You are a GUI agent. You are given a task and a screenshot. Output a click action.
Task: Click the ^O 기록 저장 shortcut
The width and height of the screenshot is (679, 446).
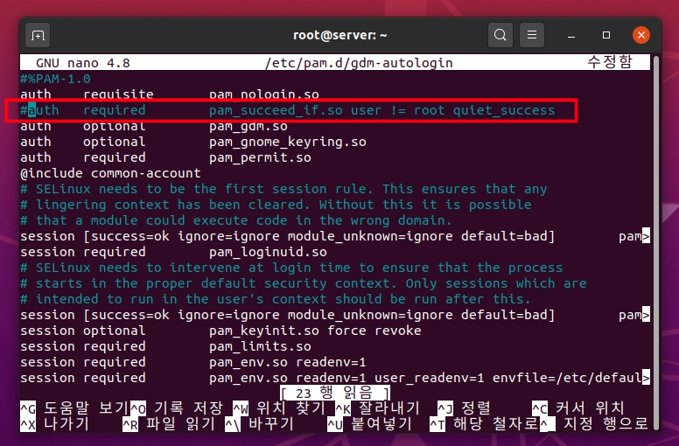click(x=177, y=408)
